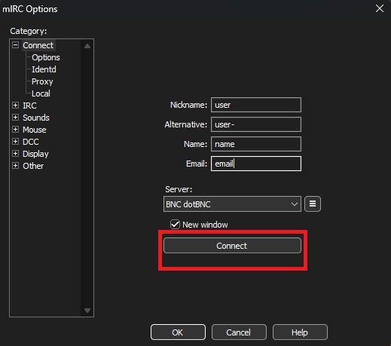This screenshot has width=391, height=346.
Task: Select Proxy under Connect
Action: (x=42, y=81)
